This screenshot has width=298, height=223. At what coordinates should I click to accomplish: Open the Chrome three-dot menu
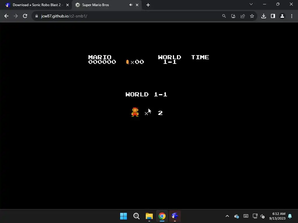point(292,16)
